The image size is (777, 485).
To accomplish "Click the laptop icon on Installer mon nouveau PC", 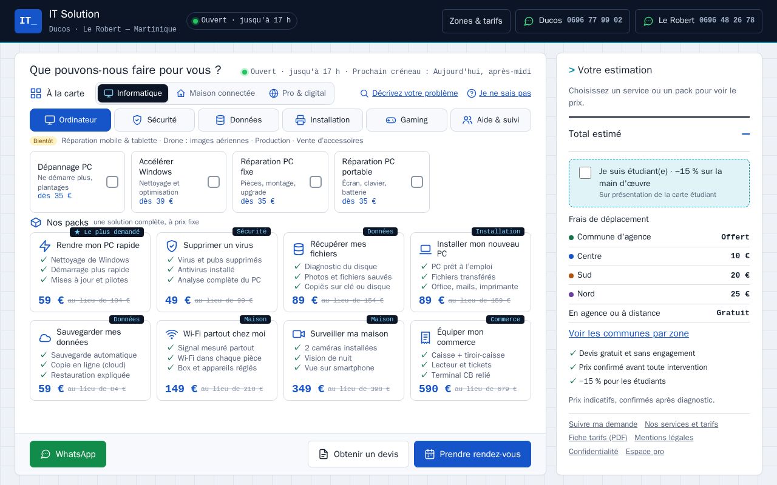I will click(426, 249).
